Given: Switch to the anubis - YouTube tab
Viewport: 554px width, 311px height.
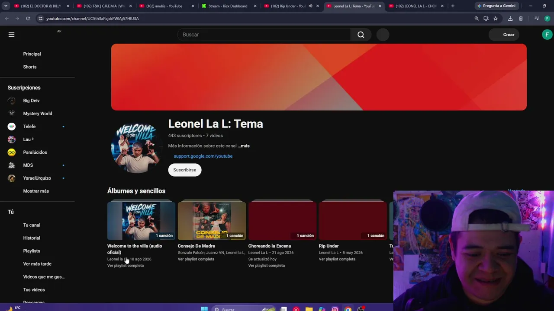Looking at the screenshot, I should pyautogui.click(x=166, y=6).
